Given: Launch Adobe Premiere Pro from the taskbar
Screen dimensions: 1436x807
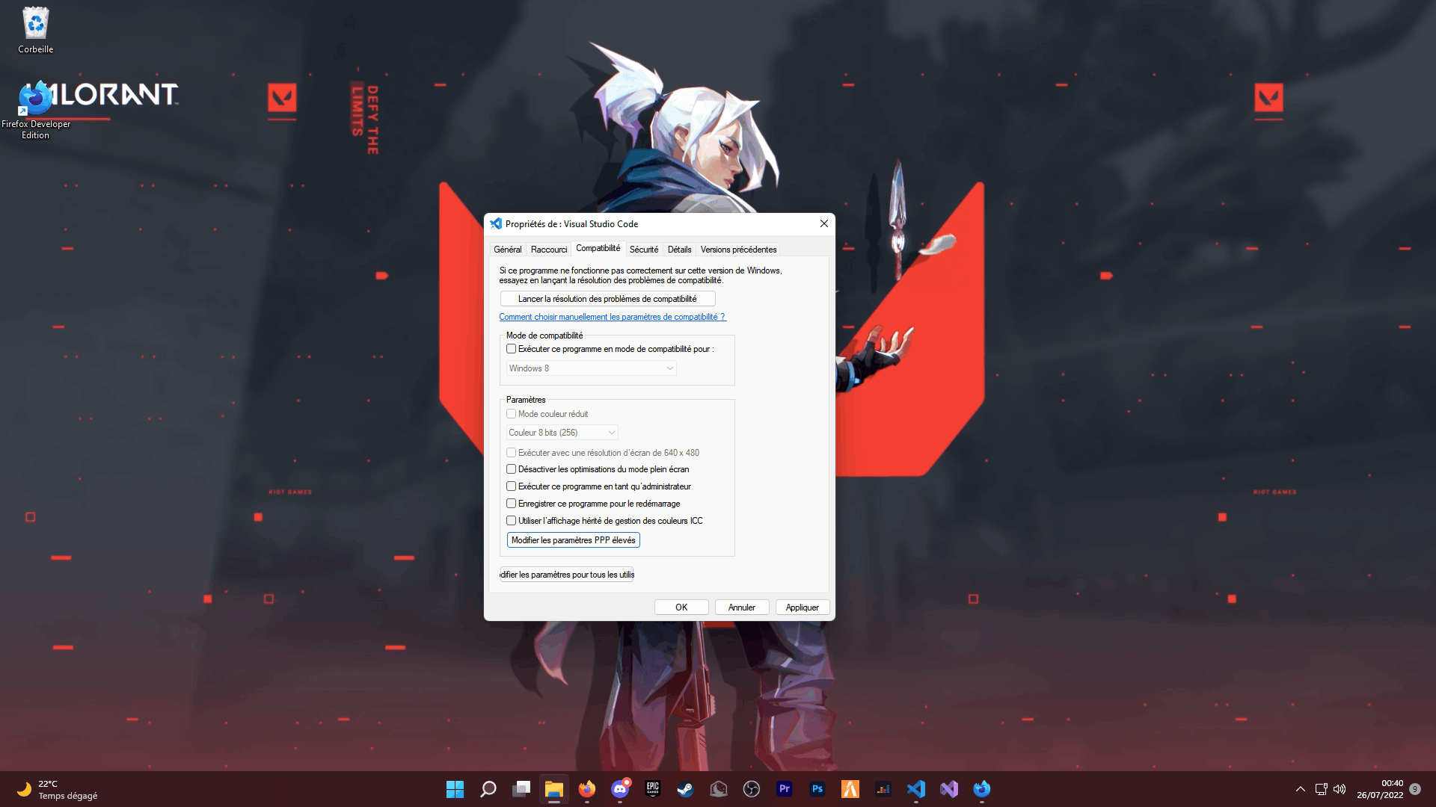Looking at the screenshot, I should (x=784, y=789).
